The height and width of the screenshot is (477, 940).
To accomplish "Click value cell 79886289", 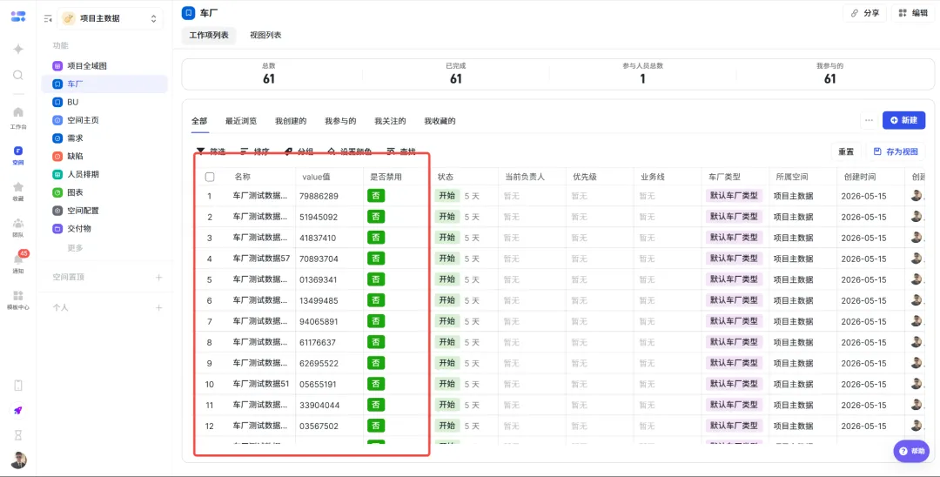I will pos(319,196).
